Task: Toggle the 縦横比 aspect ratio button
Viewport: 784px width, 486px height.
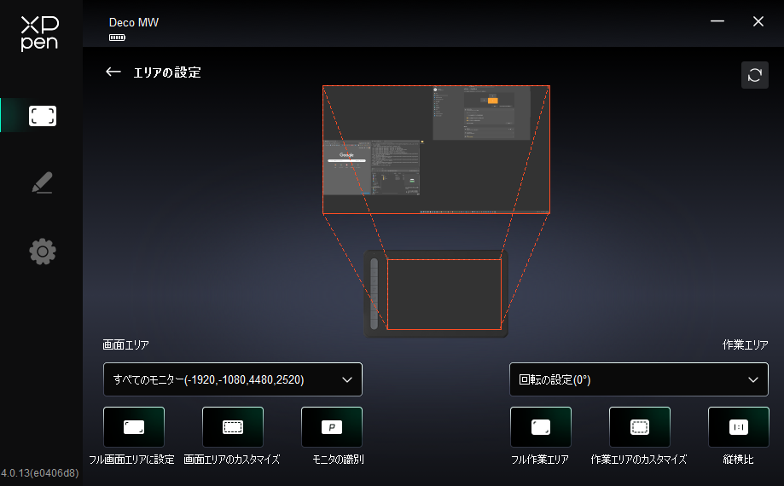Action: click(x=738, y=427)
